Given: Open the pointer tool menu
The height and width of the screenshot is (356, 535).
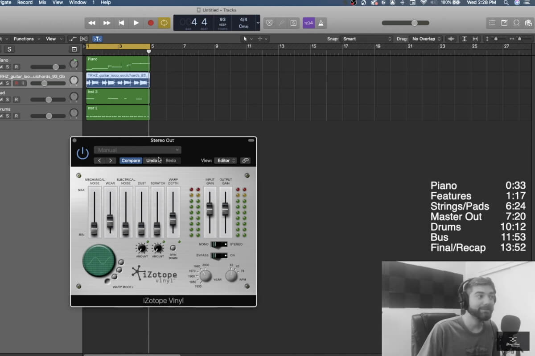Looking at the screenshot, I should click(x=247, y=39).
